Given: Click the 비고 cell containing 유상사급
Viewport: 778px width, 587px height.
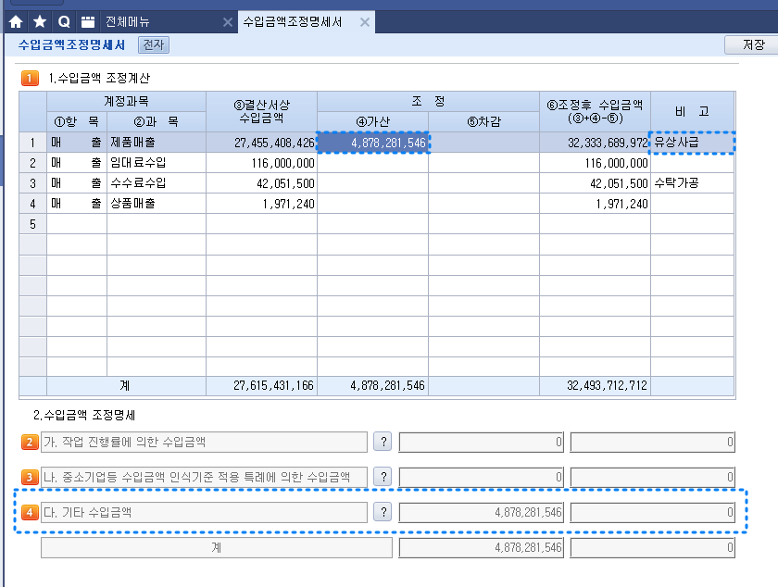Looking at the screenshot, I should pos(692,143).
